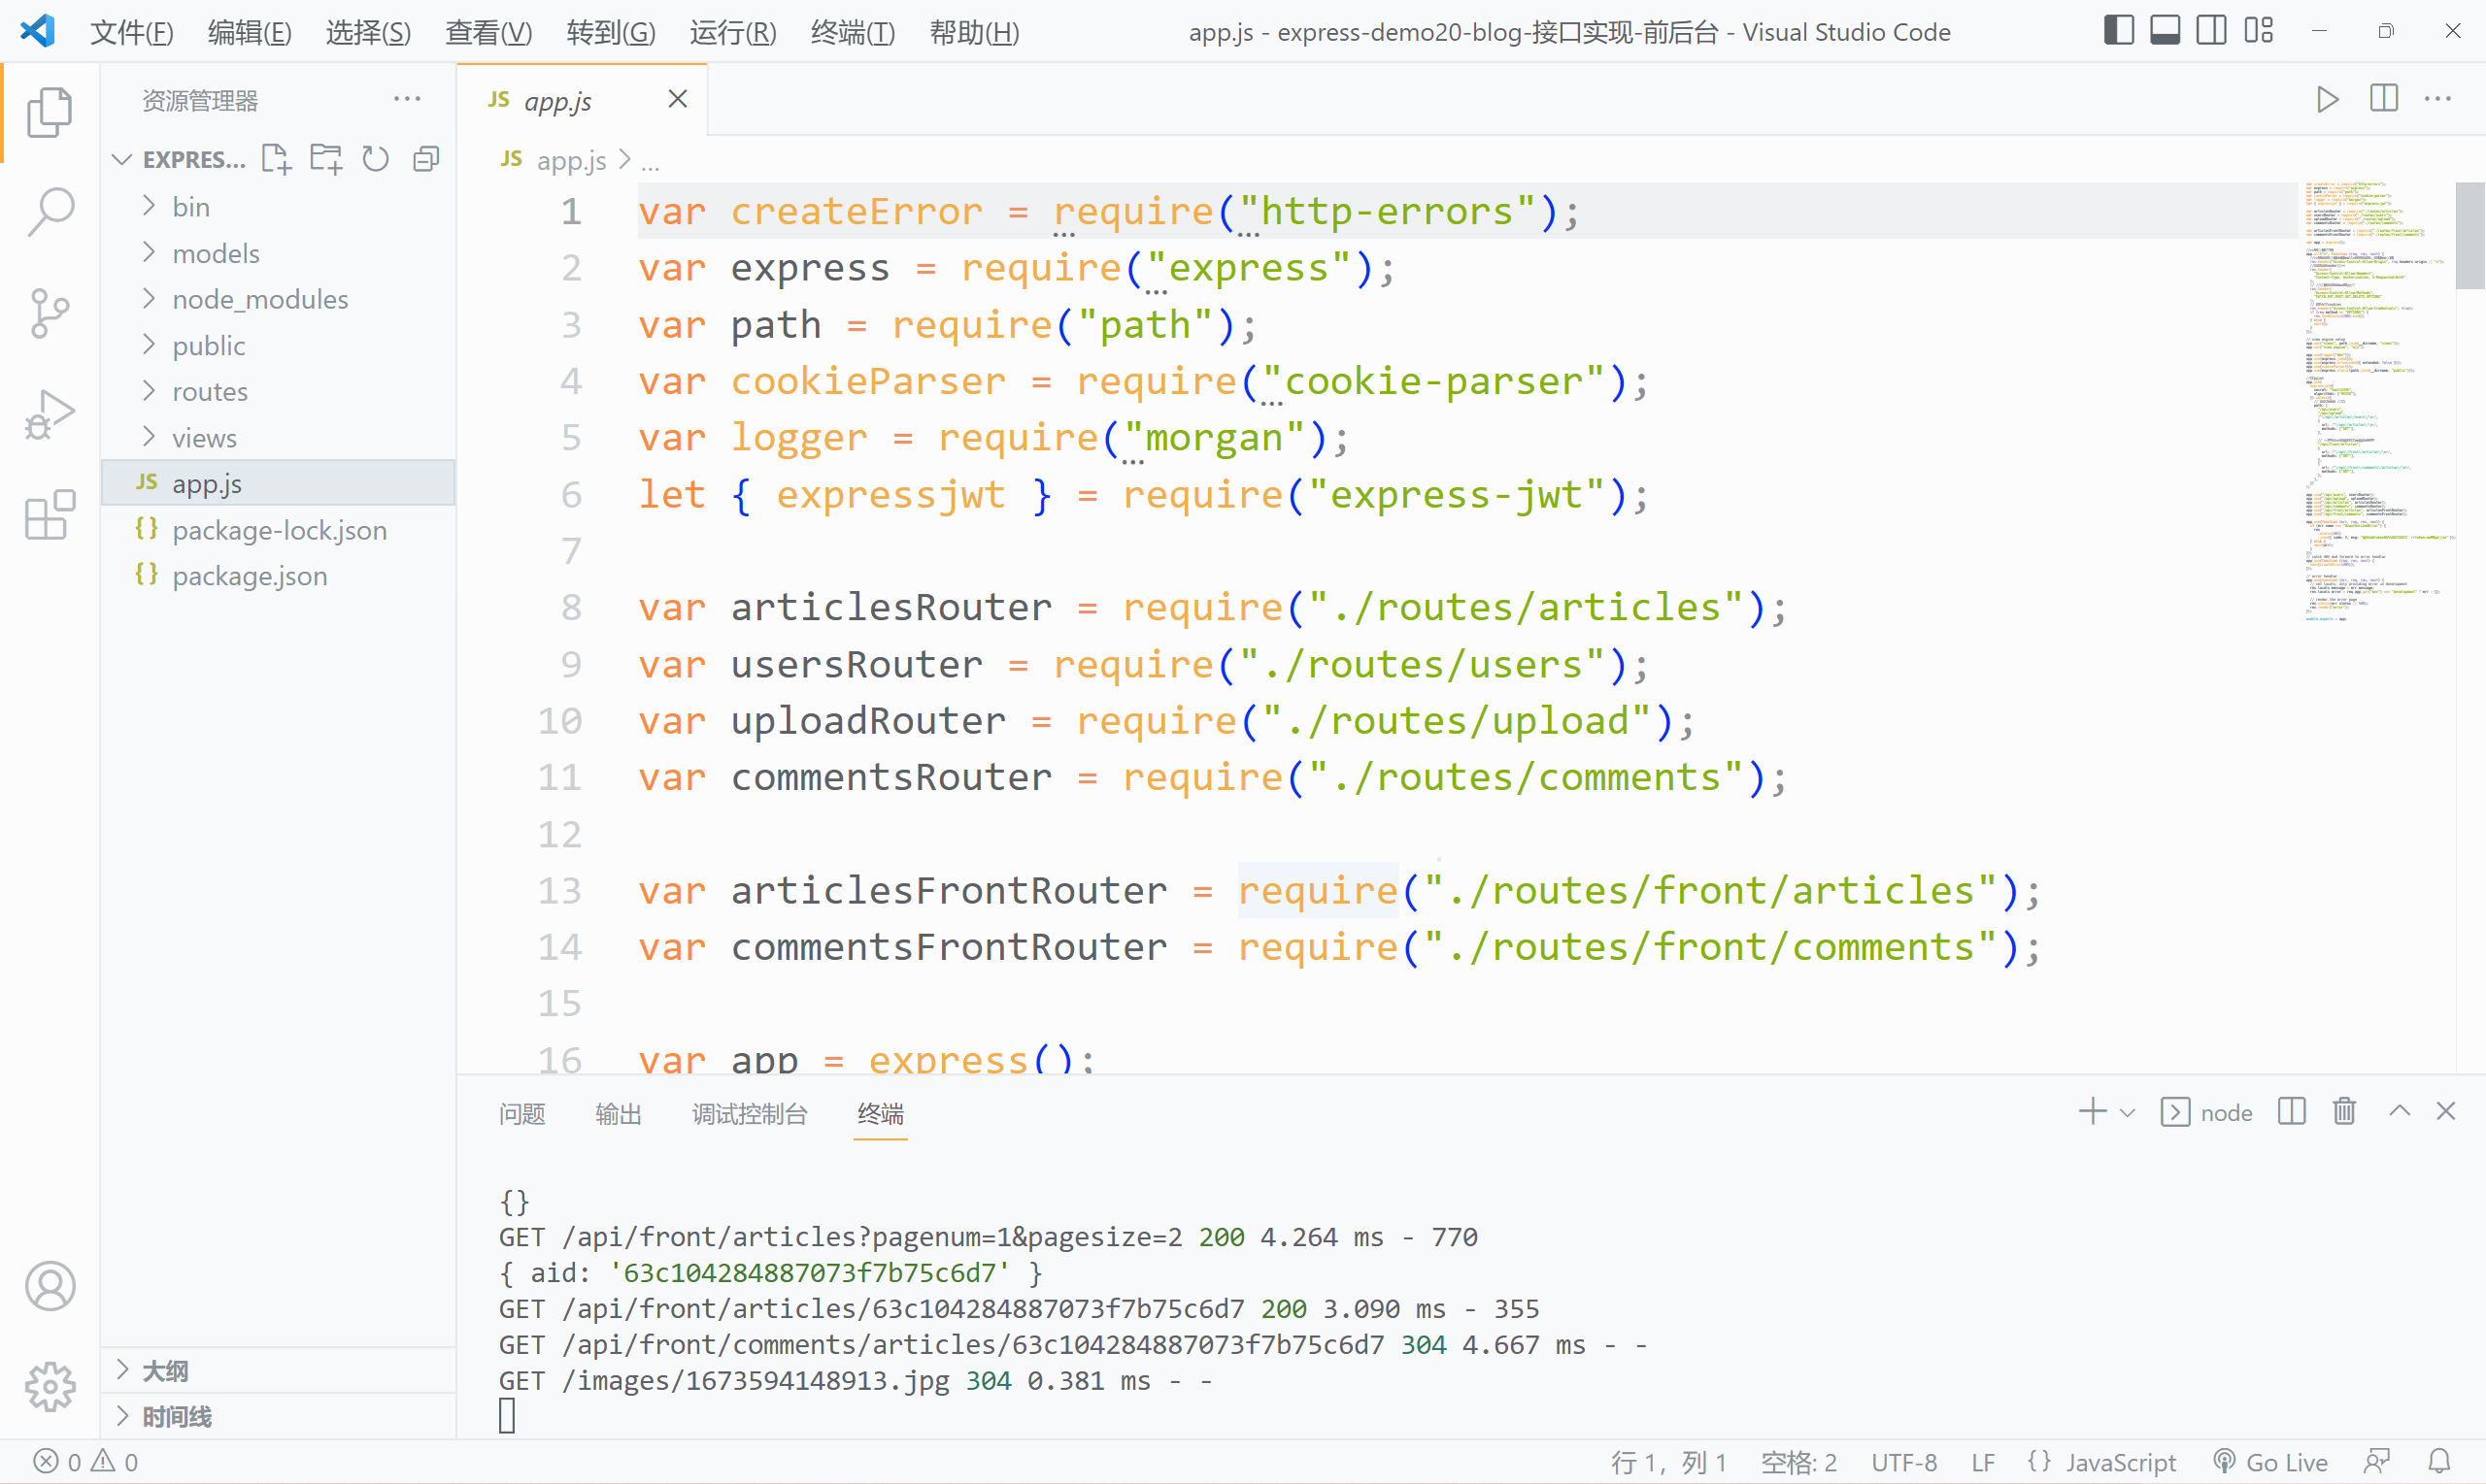Viewport: 2486px width, 1484px height.
Task: Expand the routes folder
Action: [x=209, y=391]
